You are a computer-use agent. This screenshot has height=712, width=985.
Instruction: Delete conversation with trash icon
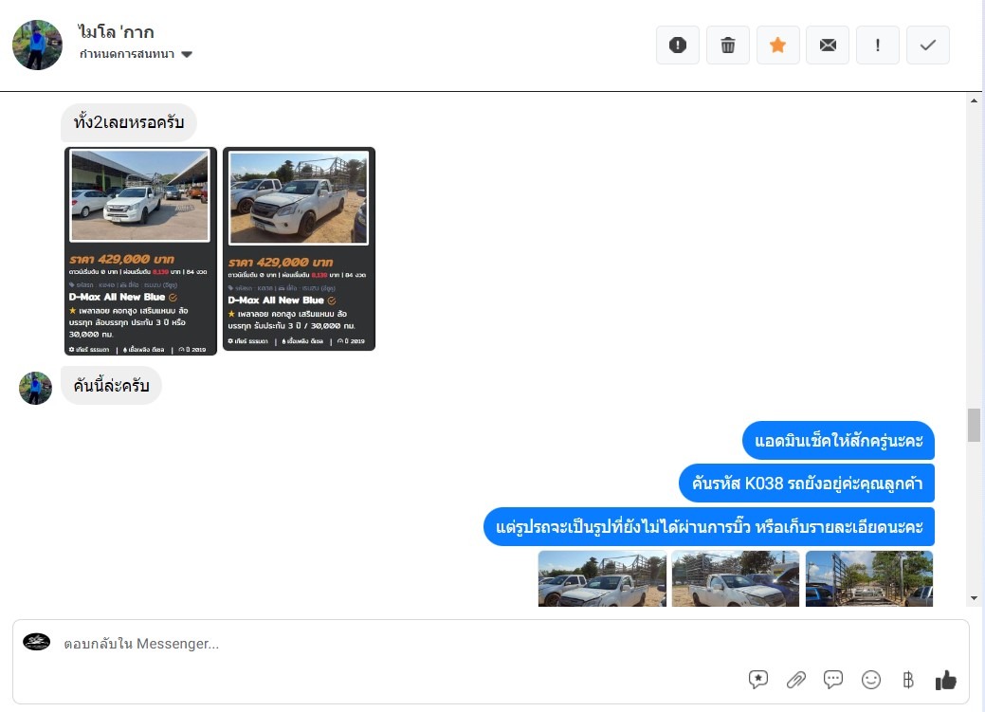click(727, 46)
